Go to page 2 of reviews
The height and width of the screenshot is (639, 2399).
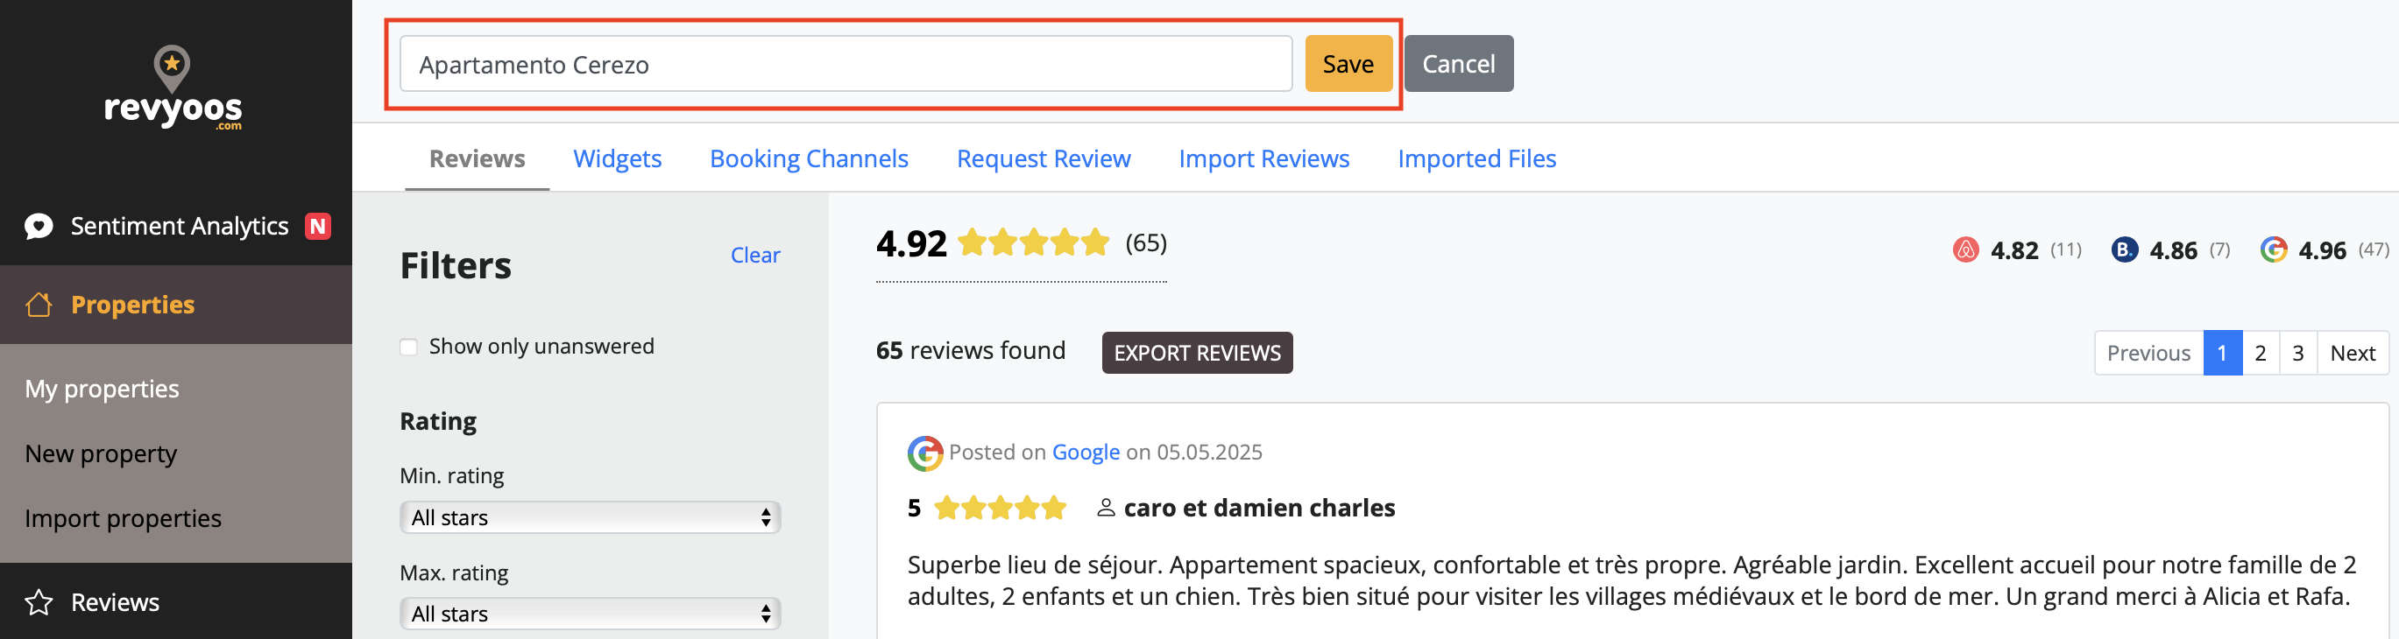[x=2260, y=354]
